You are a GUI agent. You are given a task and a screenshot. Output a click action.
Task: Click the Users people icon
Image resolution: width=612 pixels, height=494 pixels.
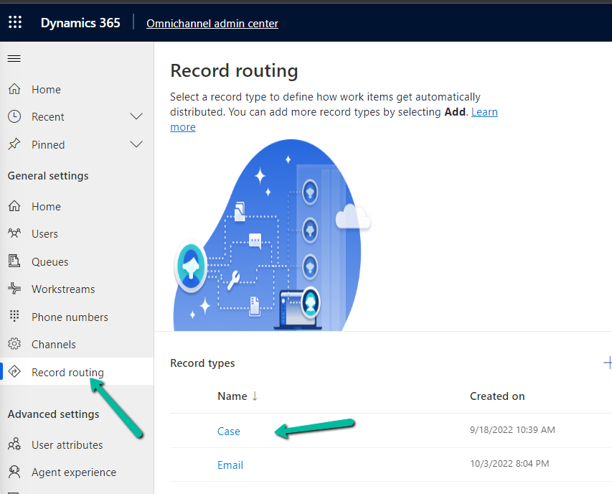(x=14, y=234)
